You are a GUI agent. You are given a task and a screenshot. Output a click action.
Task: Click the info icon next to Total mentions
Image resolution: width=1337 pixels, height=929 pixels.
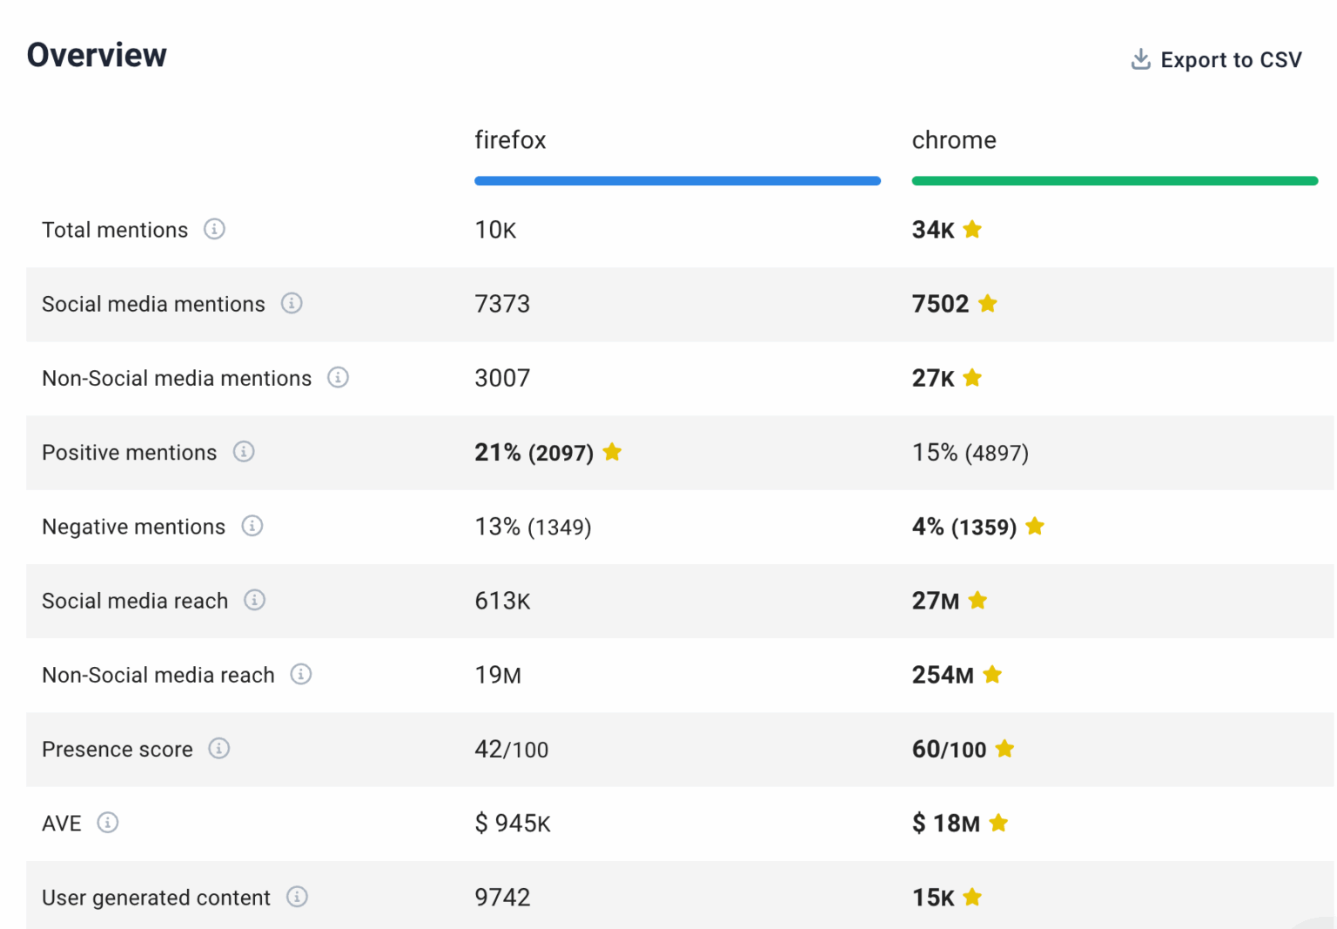point(214,229)
